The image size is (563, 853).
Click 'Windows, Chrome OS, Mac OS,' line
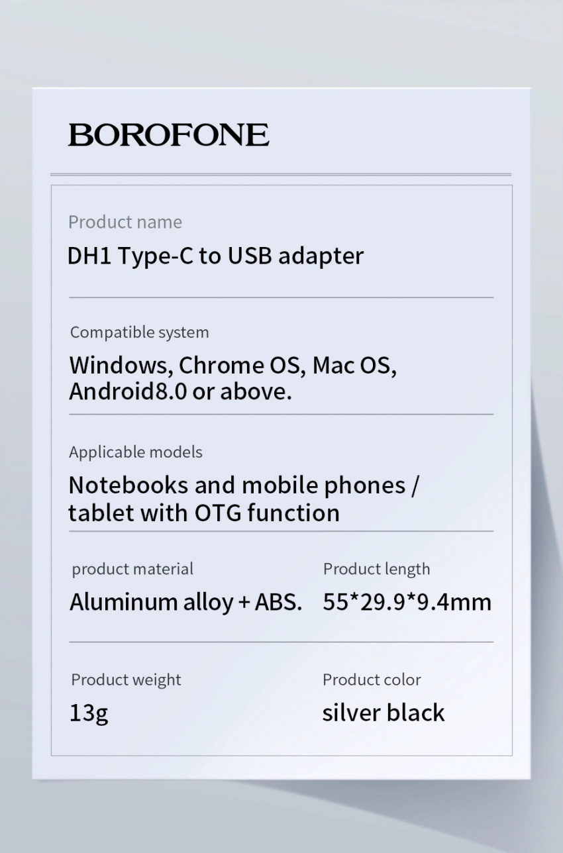click(233, 366)
